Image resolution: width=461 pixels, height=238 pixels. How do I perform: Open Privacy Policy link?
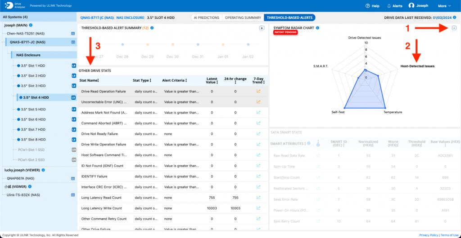pos(429,235)
